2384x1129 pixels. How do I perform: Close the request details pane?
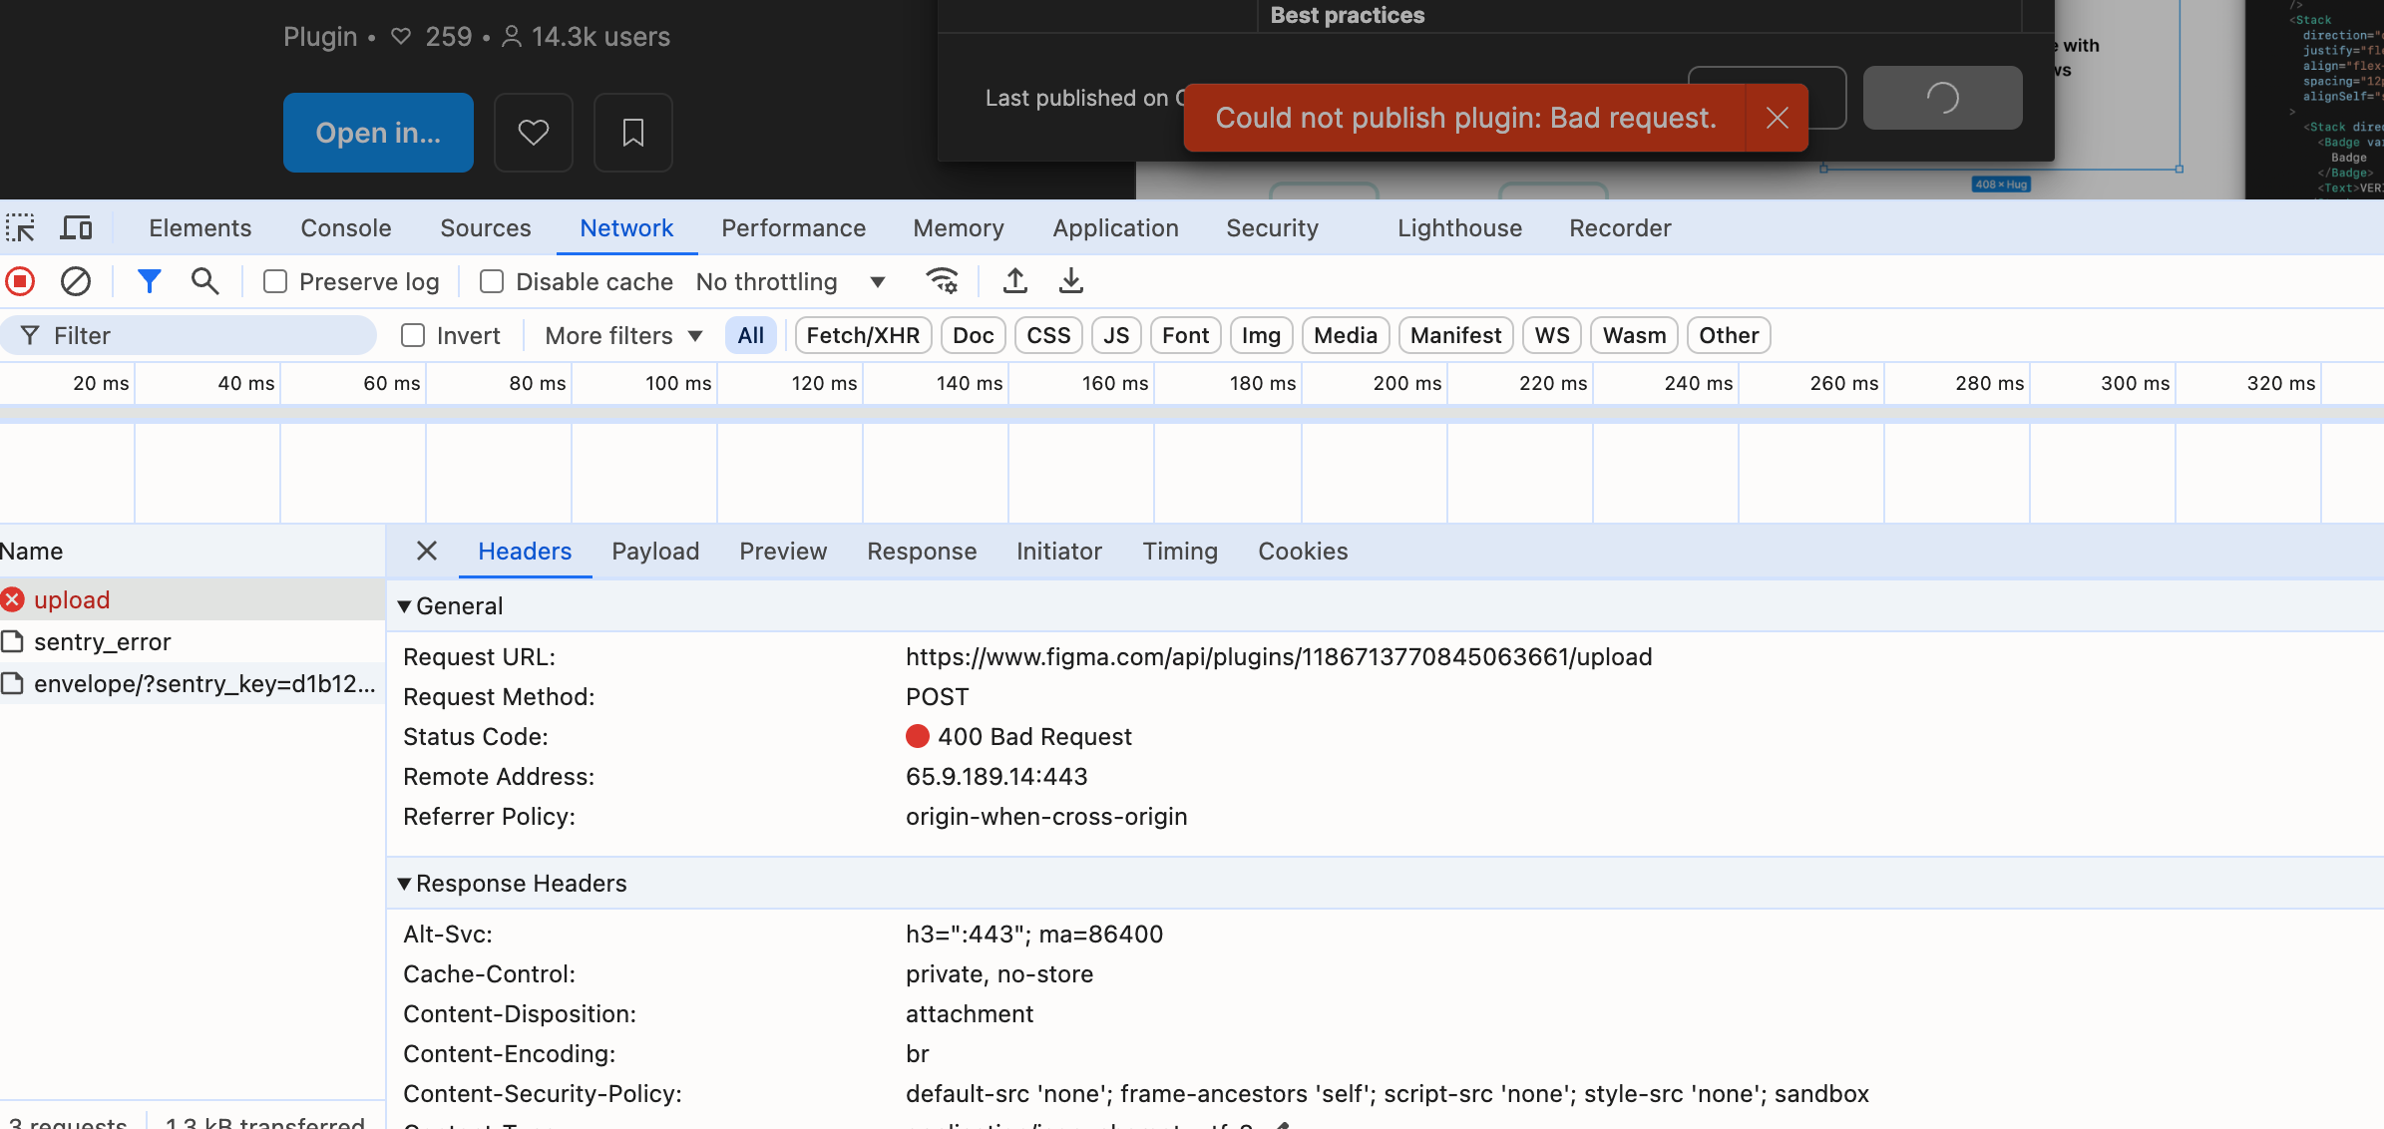(427, 552)
